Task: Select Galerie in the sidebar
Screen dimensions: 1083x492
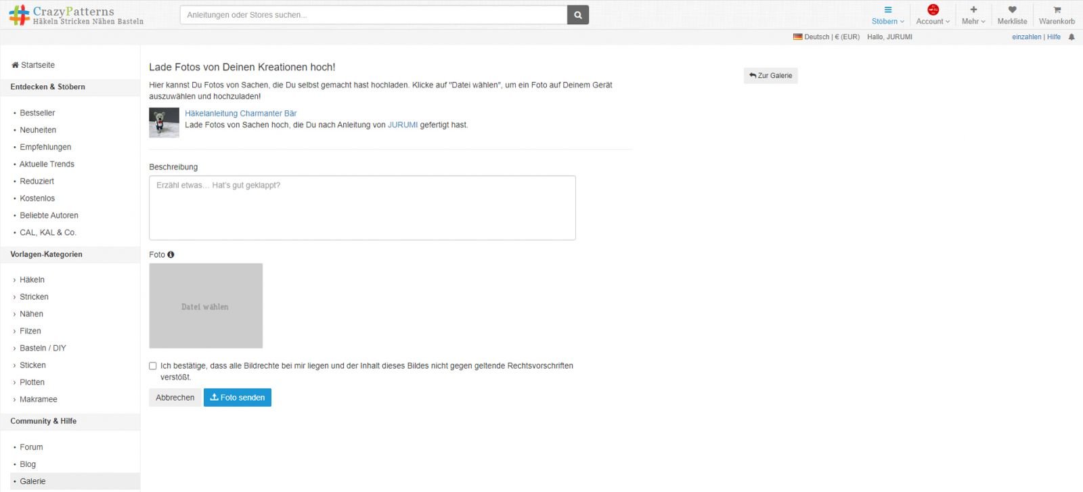Action: pyautogui.click(x=32, y=481)
